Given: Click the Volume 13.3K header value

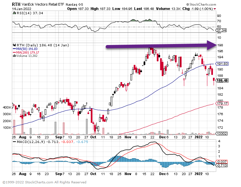Looking at the screenshot, I should pos(168,9).
